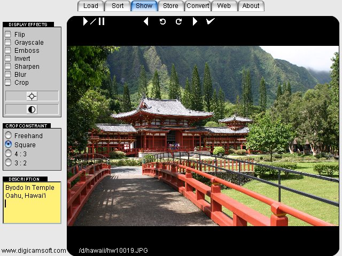The image size is (342, 256).
Task: Go to previous image arrow
Action: pos(146,21)
